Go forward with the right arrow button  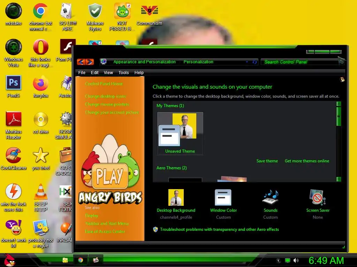90,62
